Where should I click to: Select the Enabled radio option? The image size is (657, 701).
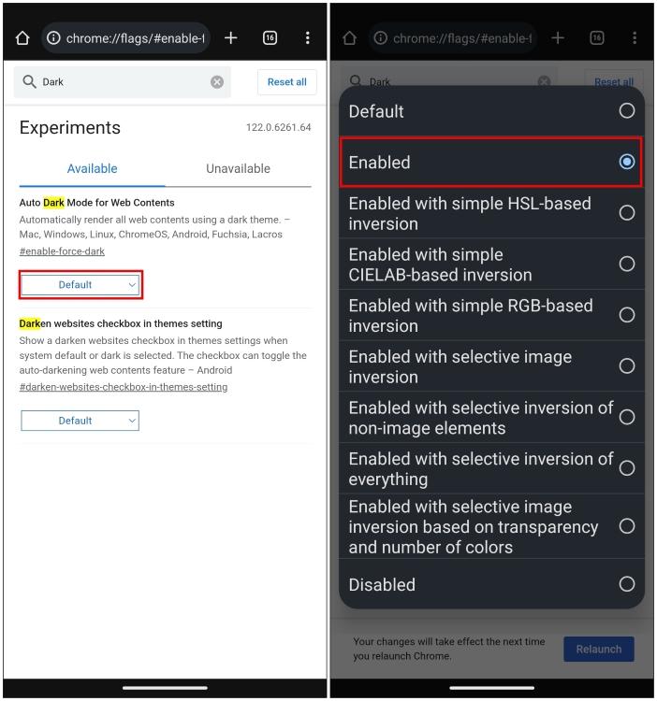click(x=491, y=162)
